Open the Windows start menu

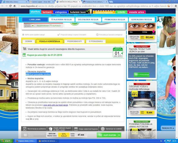coord(6,141)
